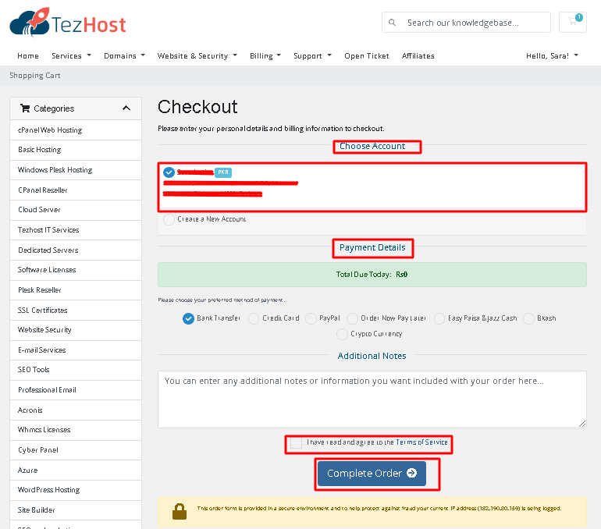Open the Services dropdown menu
This screenshot has height=529, width=601.
[71, 56]
